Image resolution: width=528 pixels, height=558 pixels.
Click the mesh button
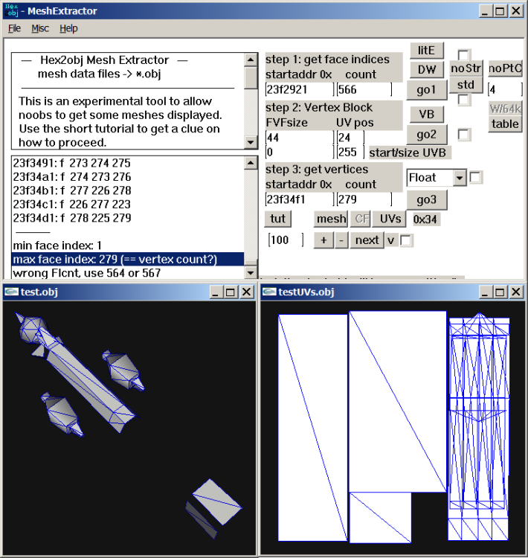click(x=331, y=219)
